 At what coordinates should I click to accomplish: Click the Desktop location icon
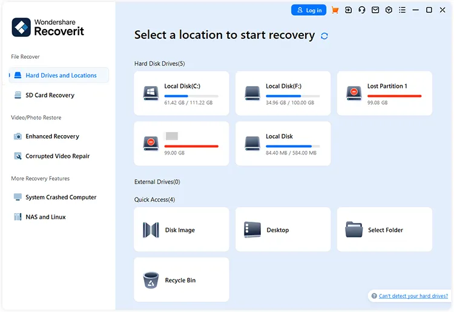coord(252,230)
